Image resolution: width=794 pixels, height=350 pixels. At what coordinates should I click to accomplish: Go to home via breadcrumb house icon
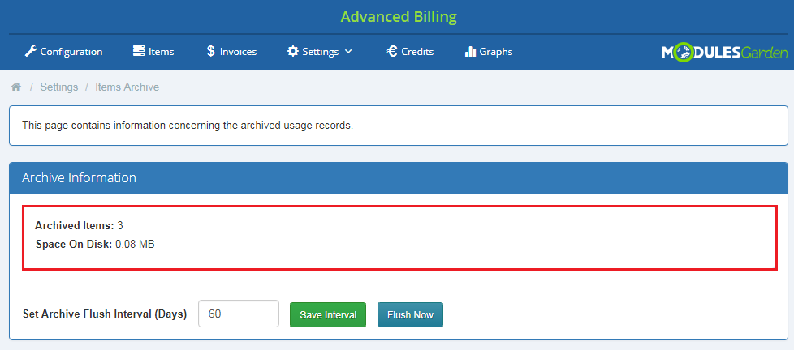point(16,87)
